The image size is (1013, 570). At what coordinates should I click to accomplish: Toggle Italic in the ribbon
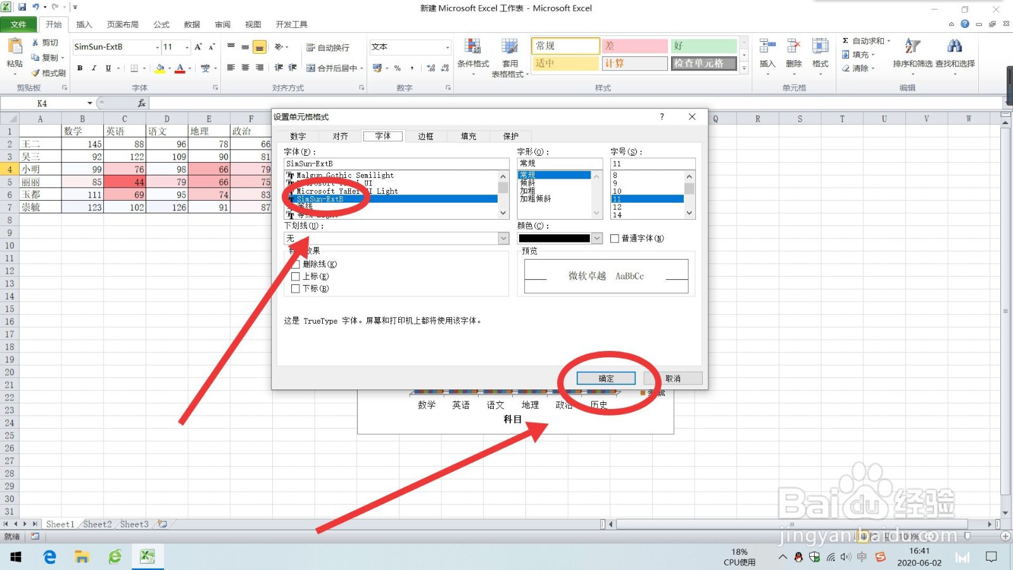coord(94,68)
